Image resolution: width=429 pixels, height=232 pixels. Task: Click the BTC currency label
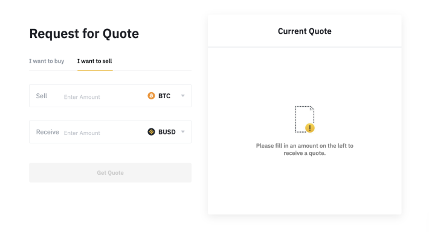tap(164, 96)
